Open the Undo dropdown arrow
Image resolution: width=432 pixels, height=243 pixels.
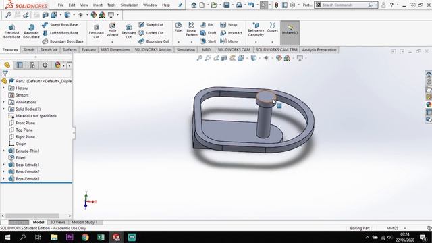click(257, 5)
